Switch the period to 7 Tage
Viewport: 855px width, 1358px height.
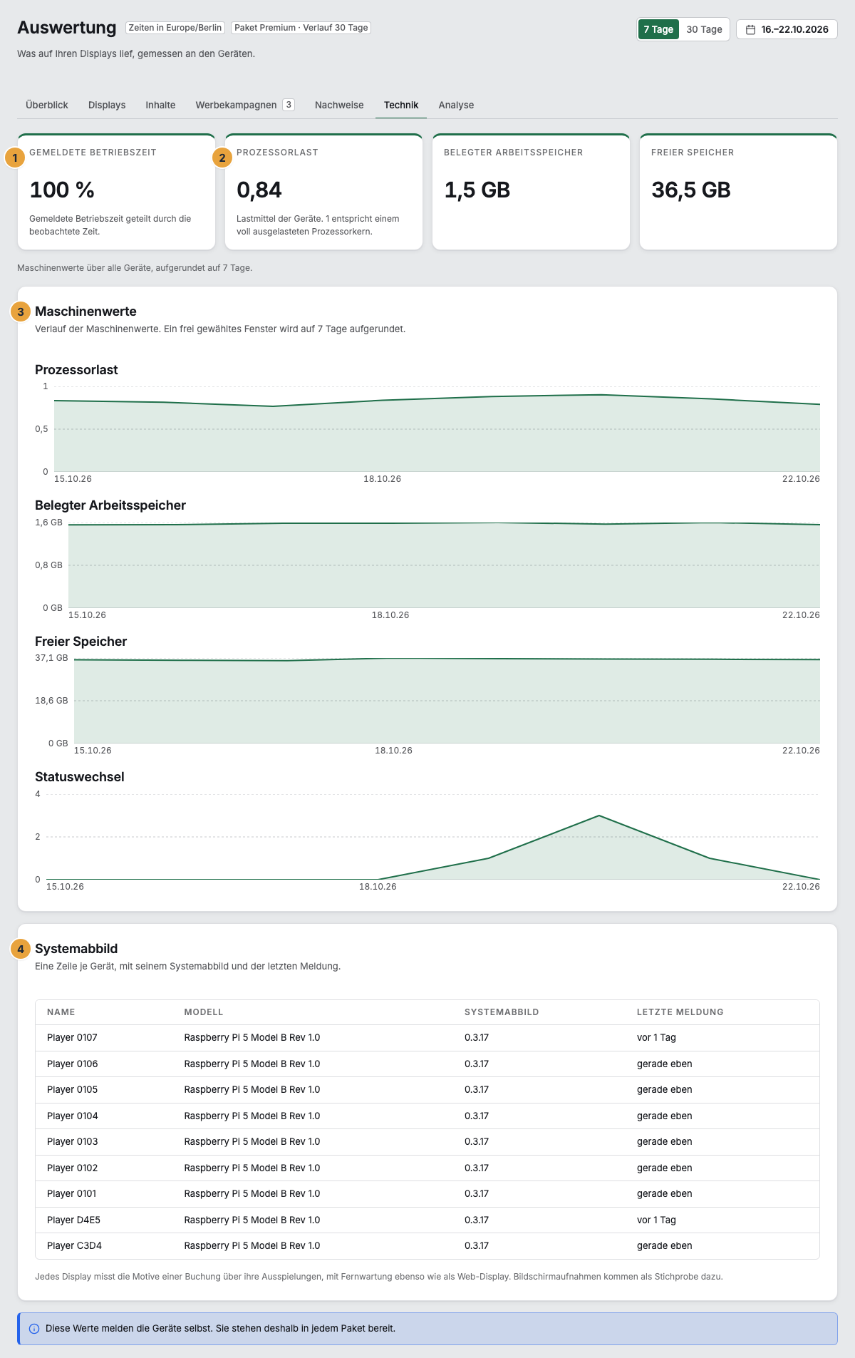(x=658, y=29)
